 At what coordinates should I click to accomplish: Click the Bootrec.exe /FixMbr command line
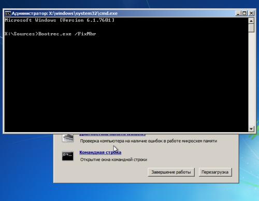pos(50,34)
